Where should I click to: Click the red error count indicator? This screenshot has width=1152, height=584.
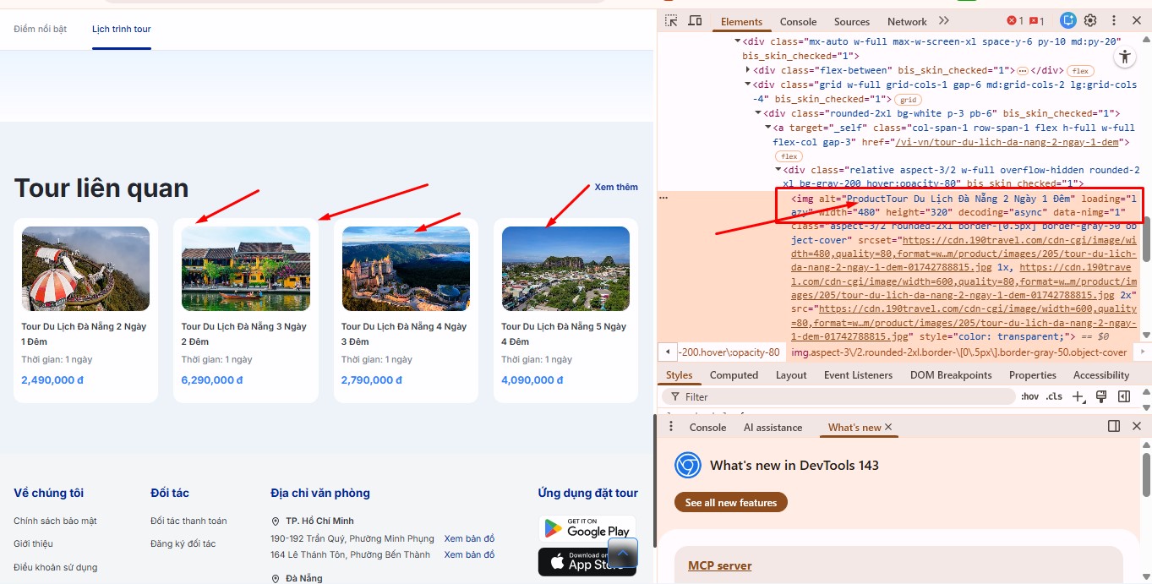[x=1014, y=21]
